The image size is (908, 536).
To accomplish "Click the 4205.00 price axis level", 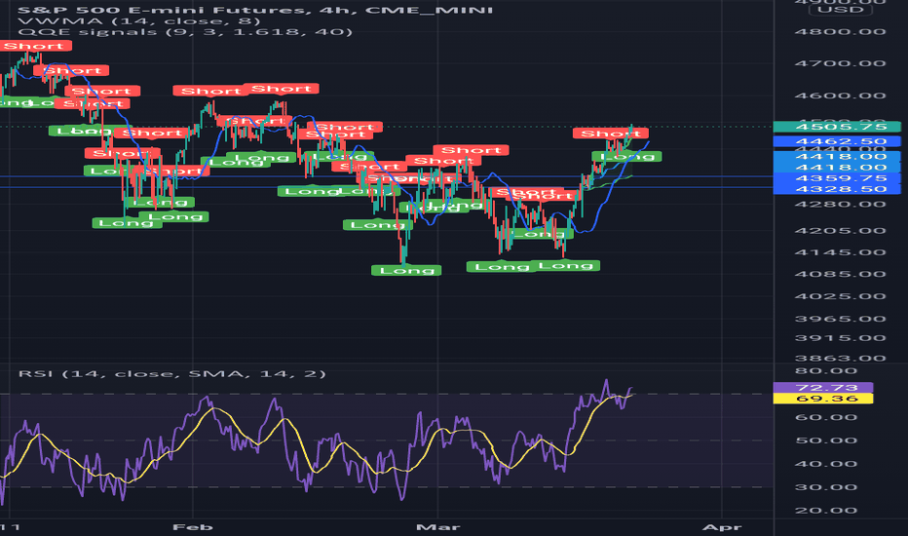I will coord(840,231).
